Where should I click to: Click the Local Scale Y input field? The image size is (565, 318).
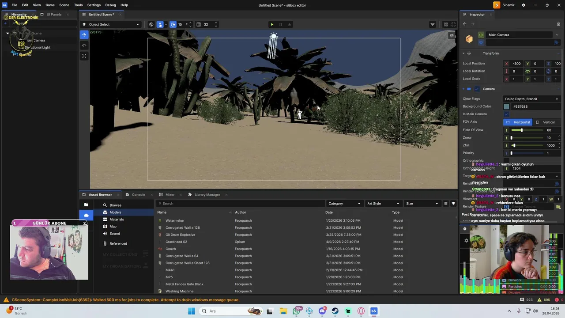[x=535, y=79]
